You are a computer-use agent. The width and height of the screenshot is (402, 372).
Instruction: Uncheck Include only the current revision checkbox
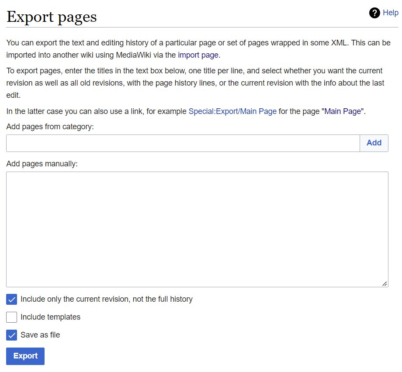12,300
